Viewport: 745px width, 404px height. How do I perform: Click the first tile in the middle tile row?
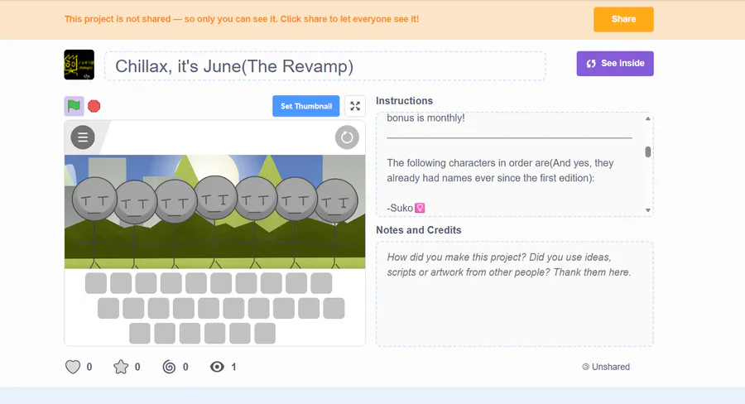[x=108, y=309]
